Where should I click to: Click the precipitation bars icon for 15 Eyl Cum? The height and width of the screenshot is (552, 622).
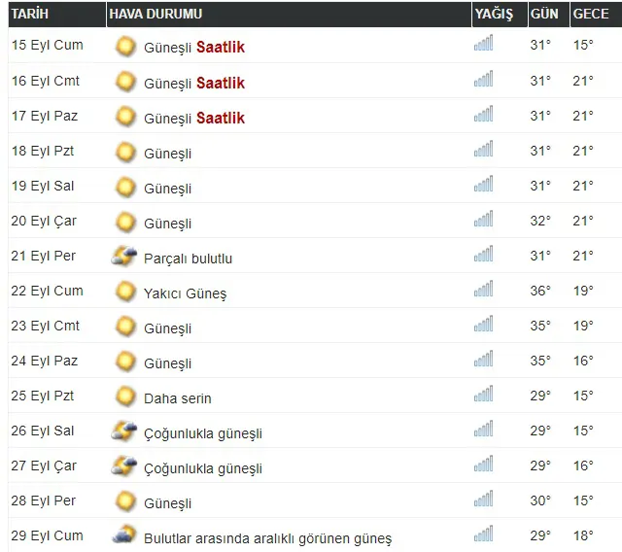coord(483,44)
